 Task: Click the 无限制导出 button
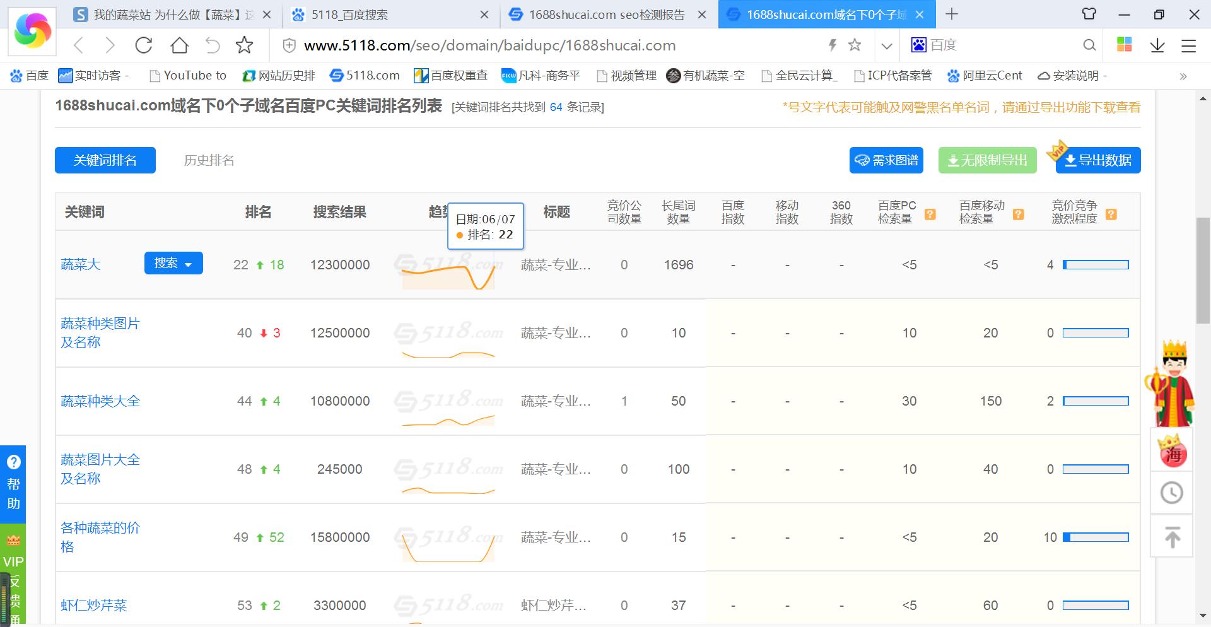click(x=988, y=160)
